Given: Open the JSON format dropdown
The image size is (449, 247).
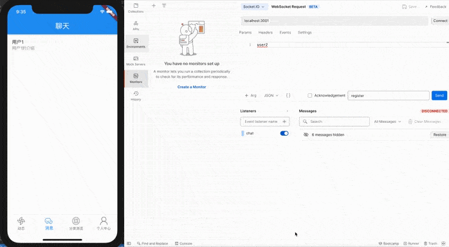Looking at the screenshot, I should click(271, 96).
